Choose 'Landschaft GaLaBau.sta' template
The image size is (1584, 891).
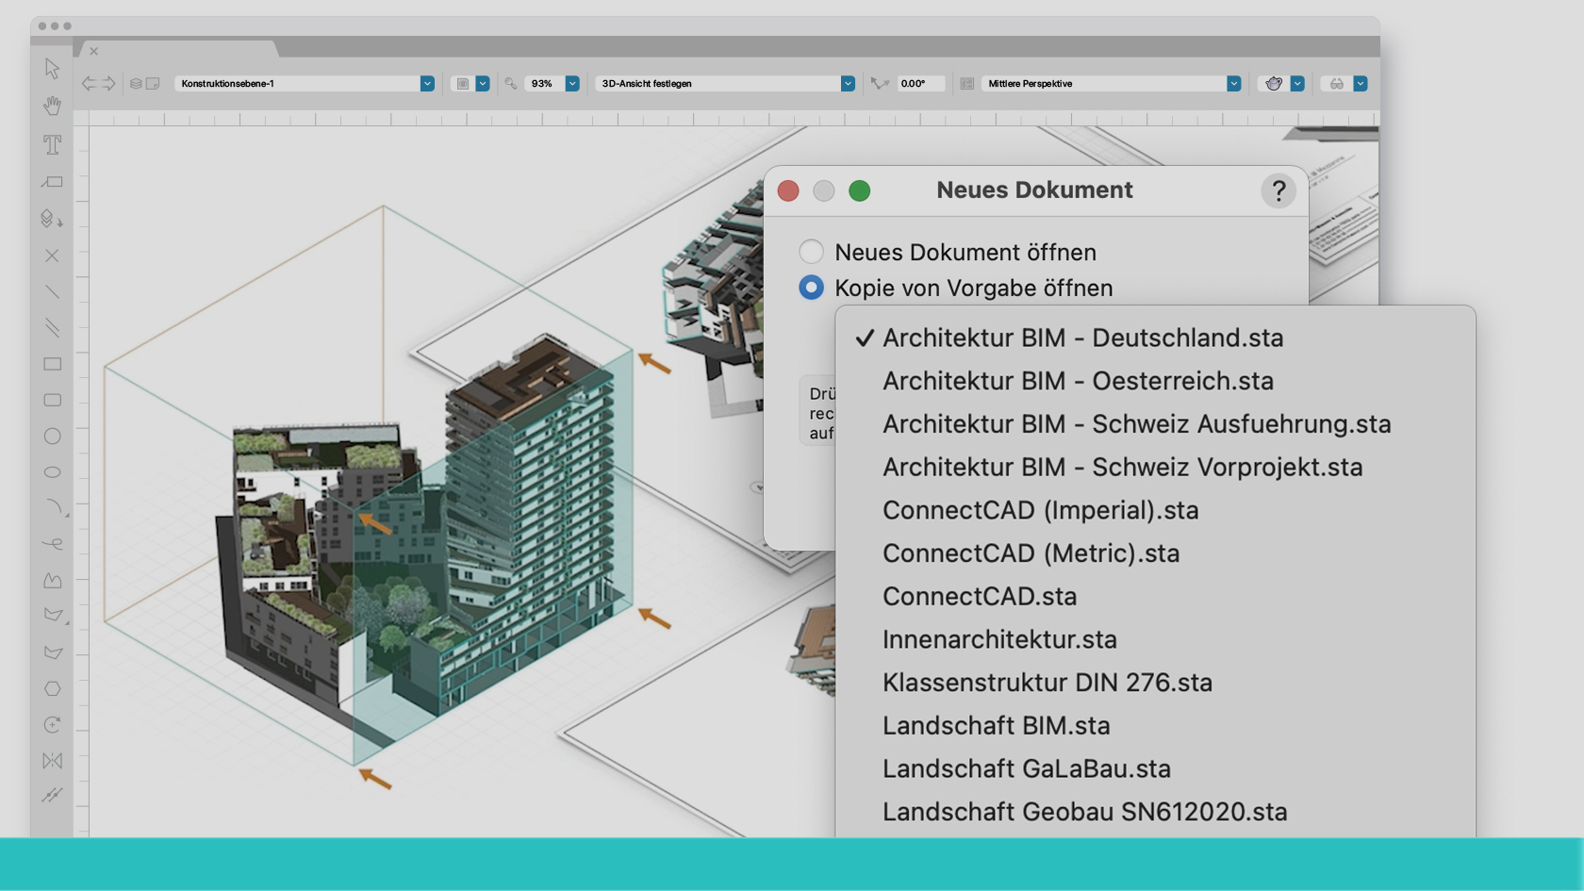click(1155, 769)
